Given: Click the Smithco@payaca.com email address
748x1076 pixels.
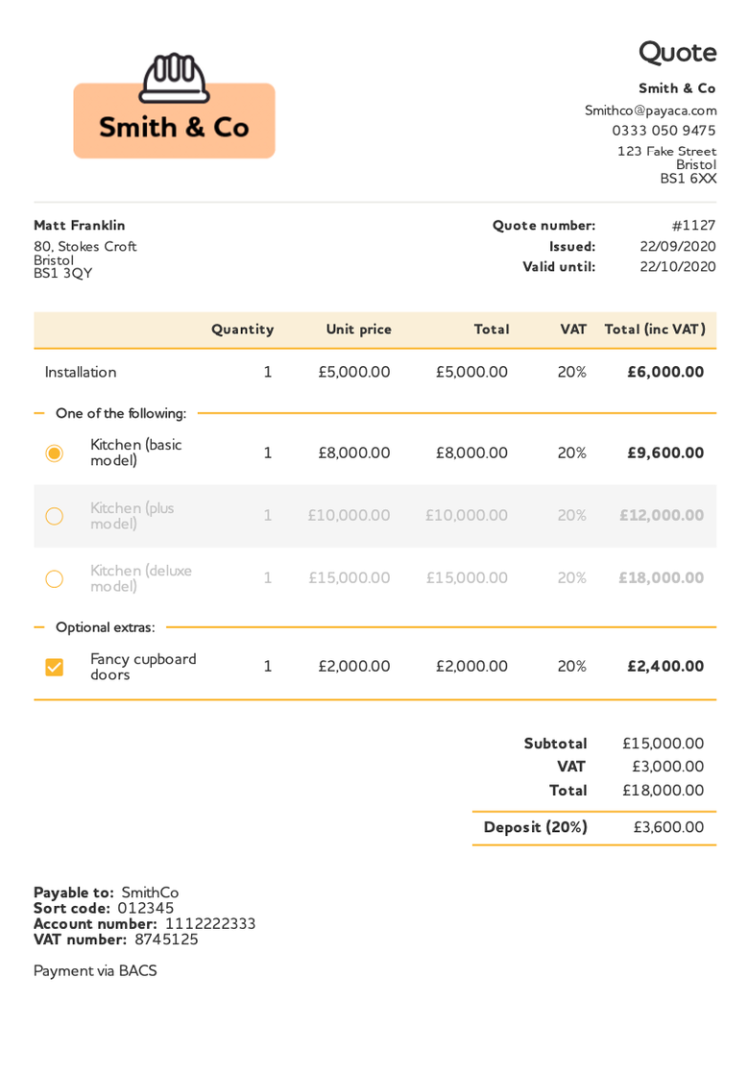Looking at the screenshot, I should [650, 110].
